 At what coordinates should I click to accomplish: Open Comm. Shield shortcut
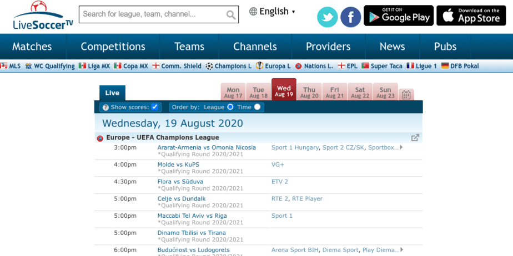point(177,66)
